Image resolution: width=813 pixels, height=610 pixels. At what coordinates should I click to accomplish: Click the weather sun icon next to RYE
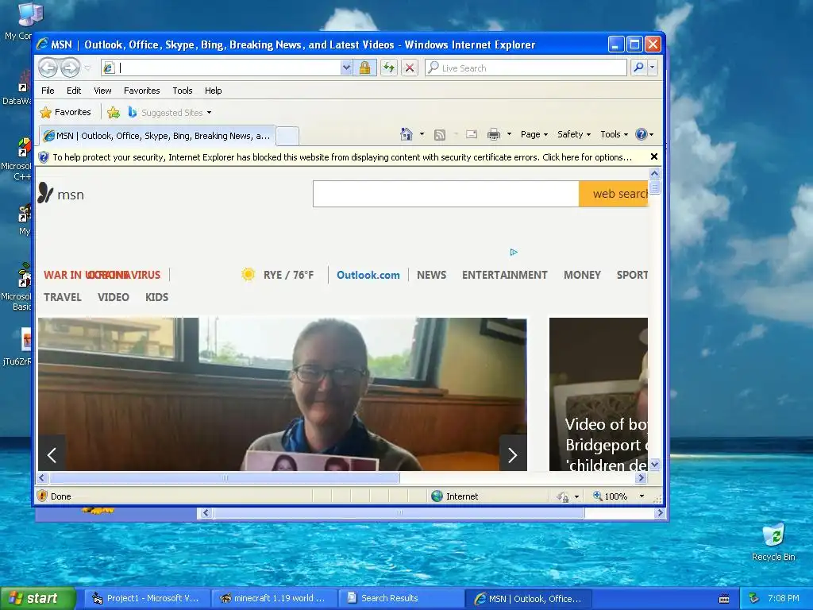(x=248, y=274)
